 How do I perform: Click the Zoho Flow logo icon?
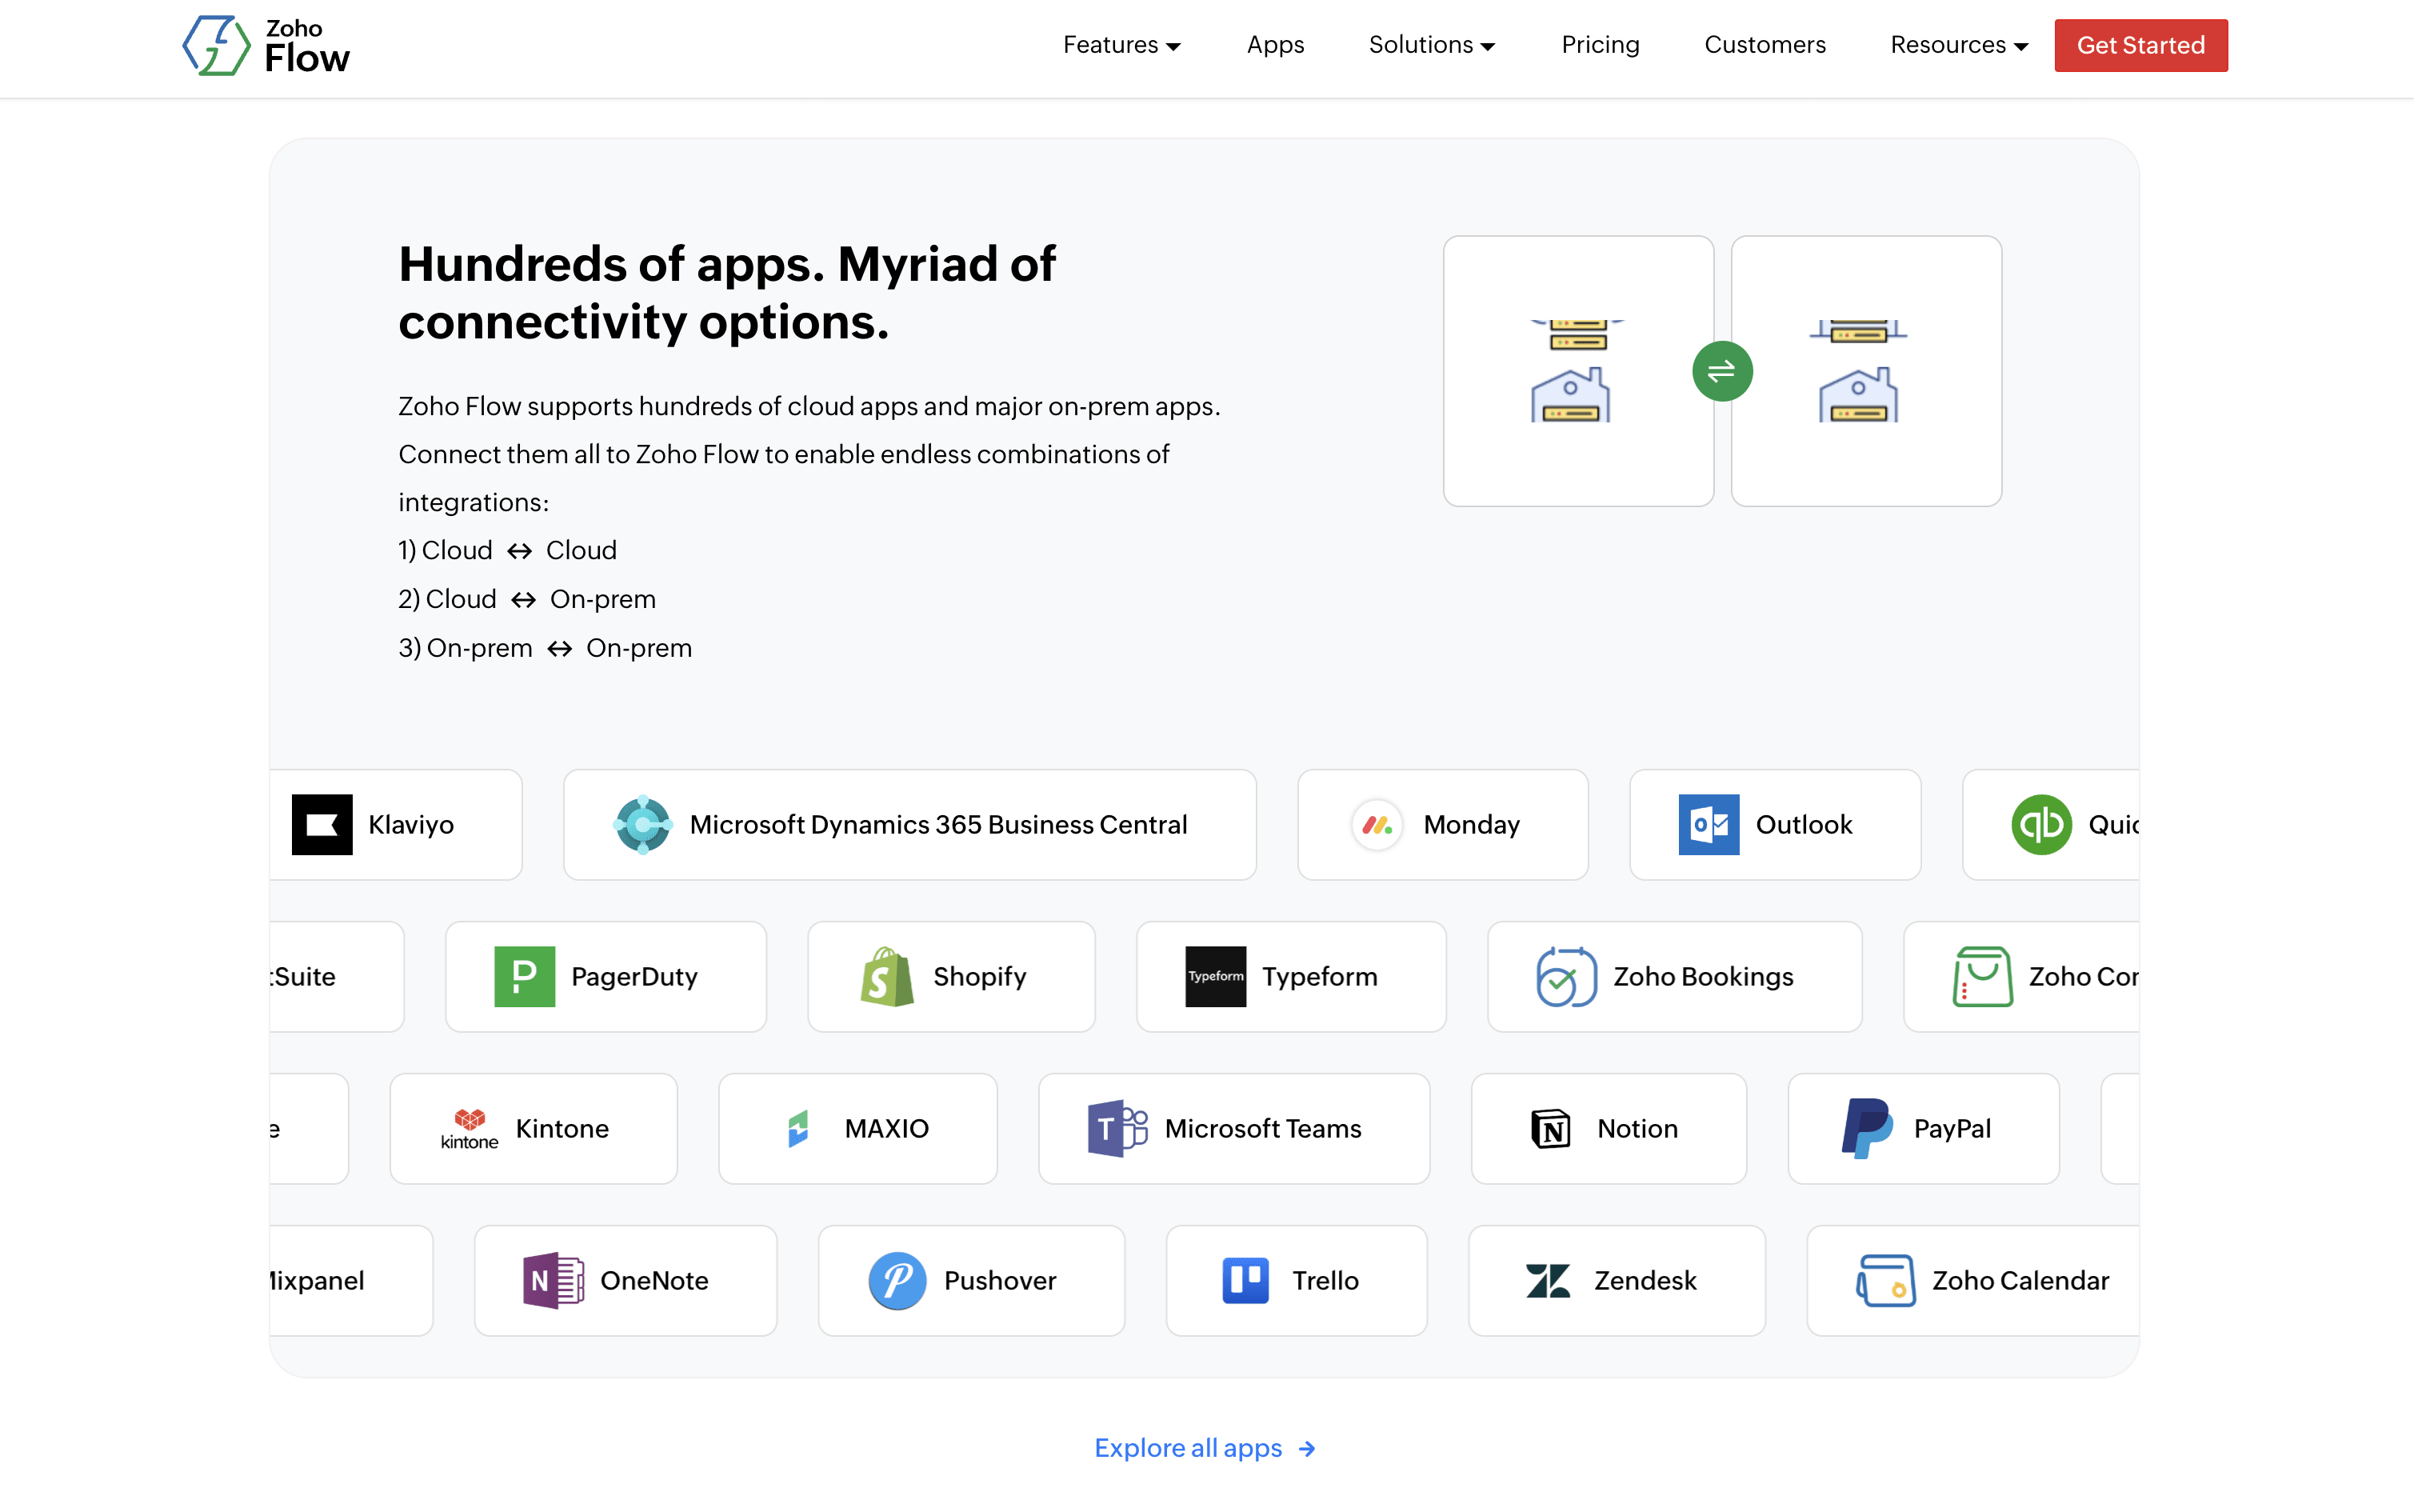tap(216, 45)
